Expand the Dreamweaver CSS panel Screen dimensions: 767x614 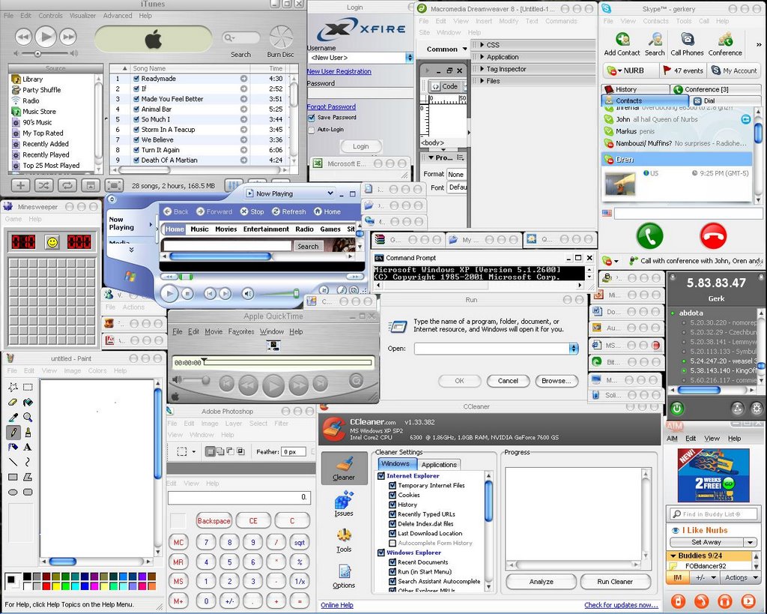point(482,44)
